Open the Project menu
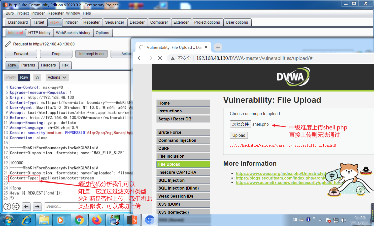 tap(23, 13)
